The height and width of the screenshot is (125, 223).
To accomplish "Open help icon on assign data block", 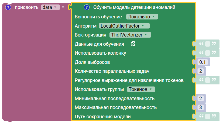I will coord(8,7).
